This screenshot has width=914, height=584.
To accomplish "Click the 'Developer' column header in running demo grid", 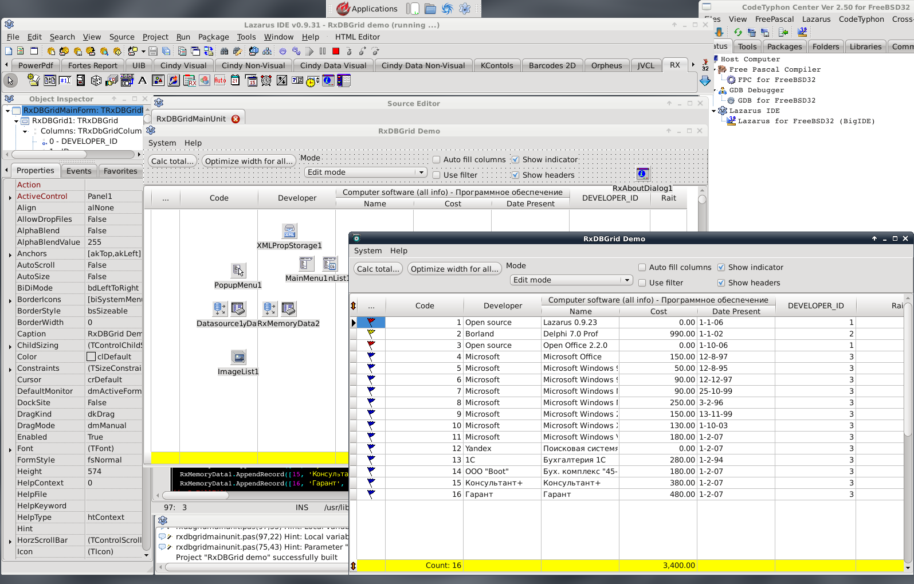I will (503, 305).
